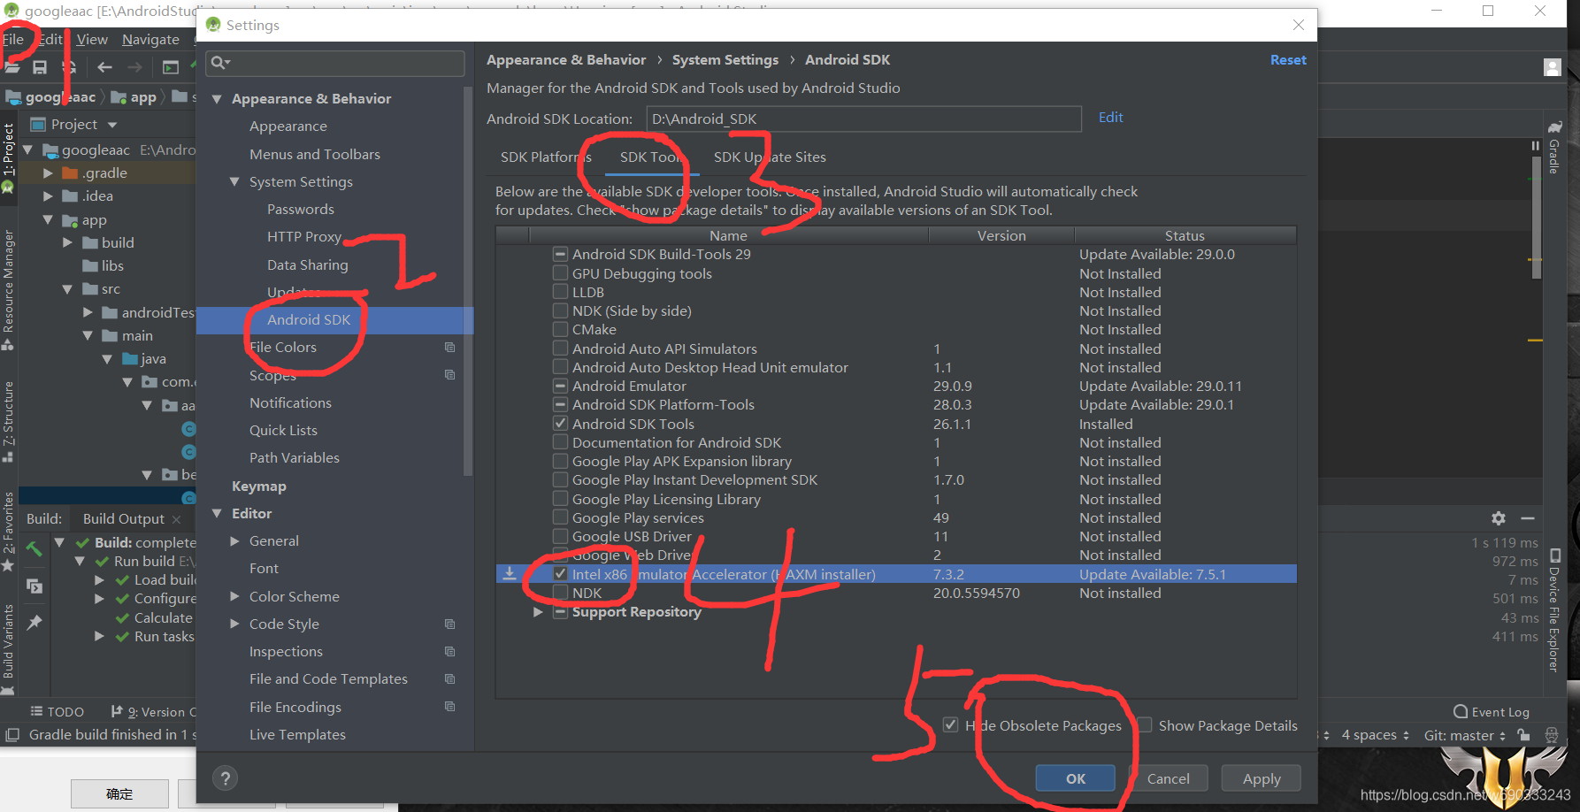Minimize the Build panel with dash icon
Image resolution: width=1580 pixels, height=812 pixels.
[x=1528, y=518]
